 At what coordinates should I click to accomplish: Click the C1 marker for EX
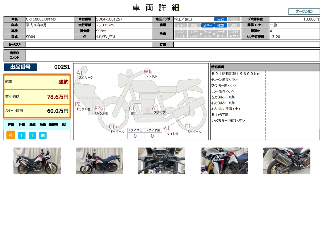132,108
